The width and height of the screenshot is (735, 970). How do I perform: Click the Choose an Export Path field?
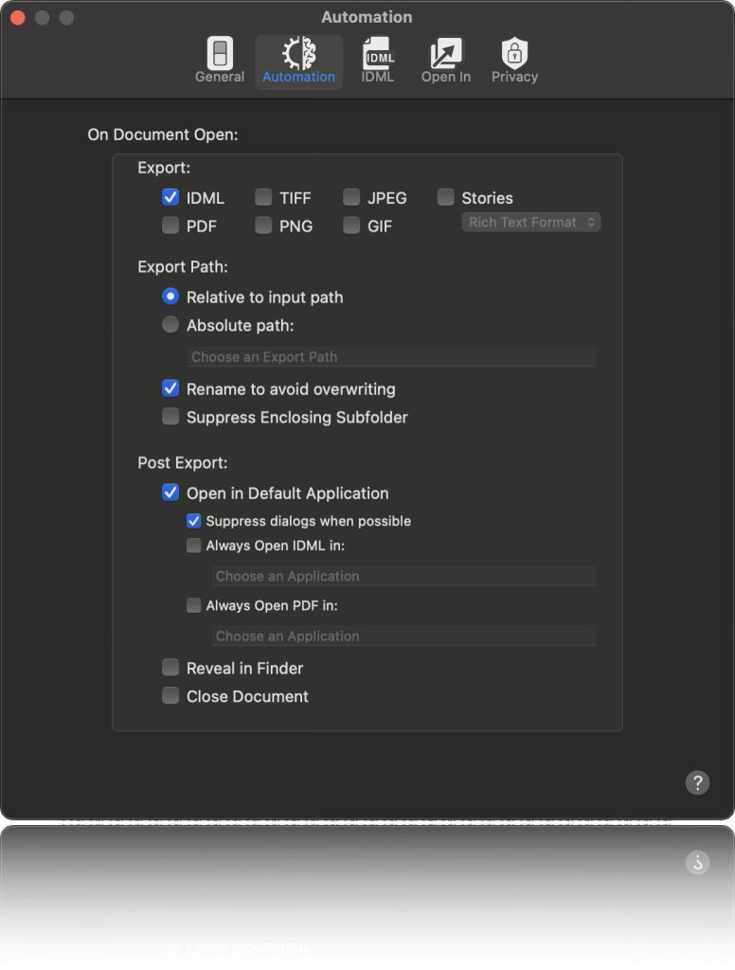[x=391, y=357]
